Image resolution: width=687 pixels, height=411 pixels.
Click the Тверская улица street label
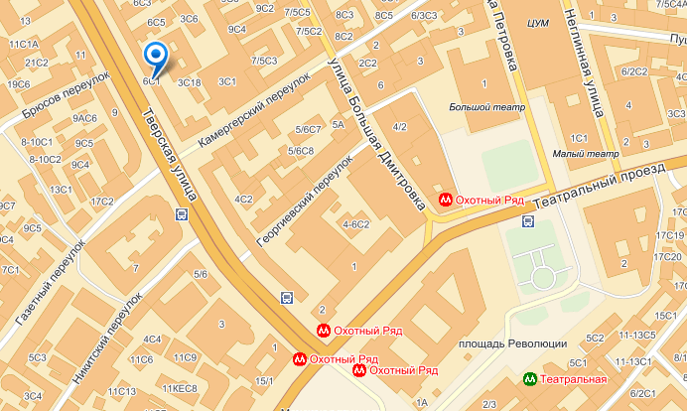(170, 155)
